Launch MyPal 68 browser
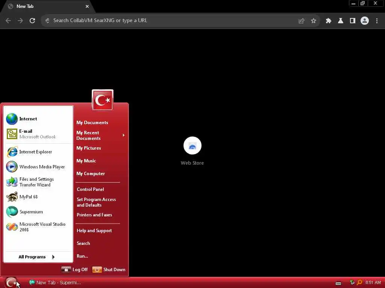This screenshot has height=288, width=385. click(x=38, y=197)
